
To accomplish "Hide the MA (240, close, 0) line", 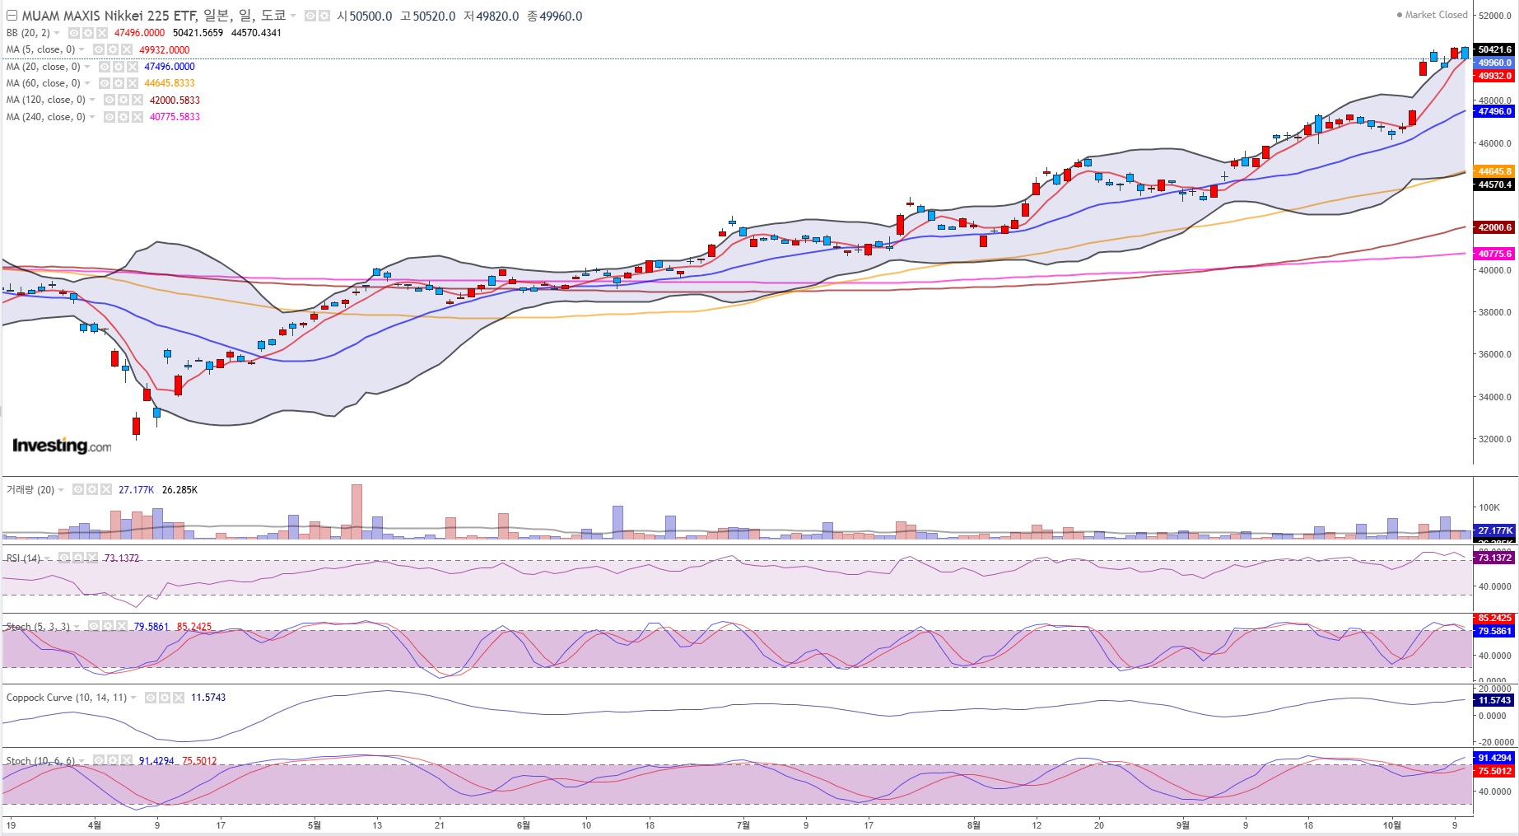I will click(109, 117).
